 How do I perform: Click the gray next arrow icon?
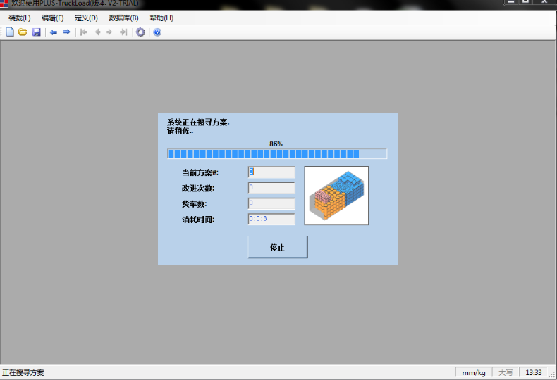click(x=109, y=32)
